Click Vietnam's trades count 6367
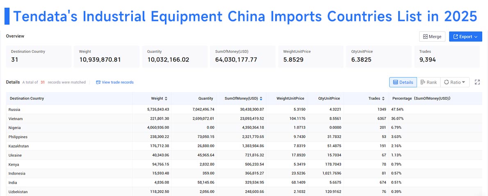This screenshot has width=488, height=196. [381, 119]
